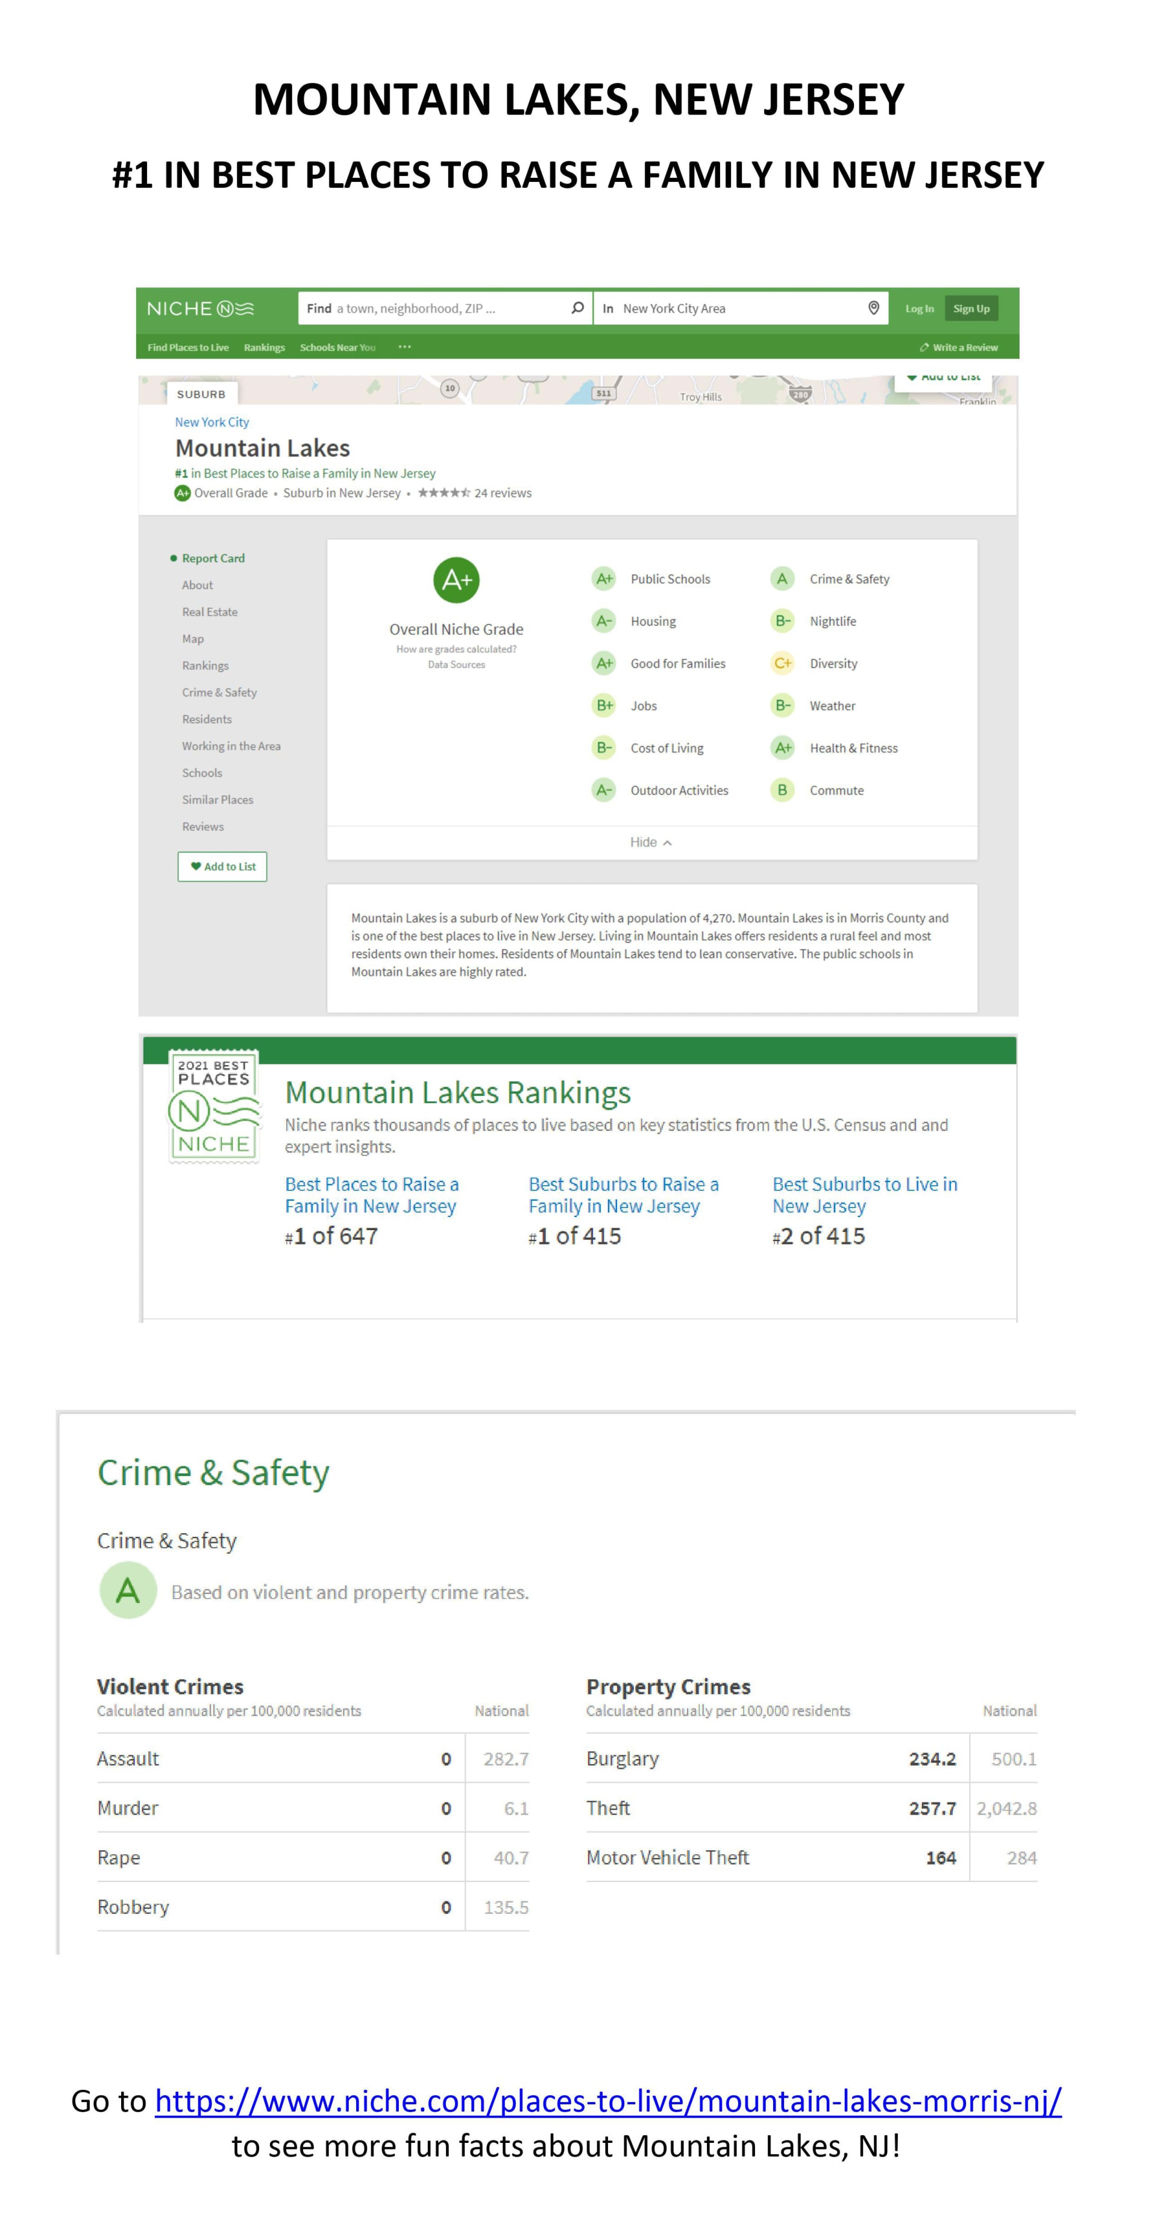This screenshot has width=1157, height=2220.
Task: Click the Cost of Living B- badge
Action: pos(603,747)
